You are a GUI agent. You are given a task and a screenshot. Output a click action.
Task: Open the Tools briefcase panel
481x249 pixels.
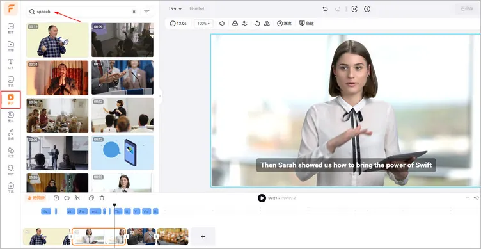pyautogui.click(x=11, y=188)
